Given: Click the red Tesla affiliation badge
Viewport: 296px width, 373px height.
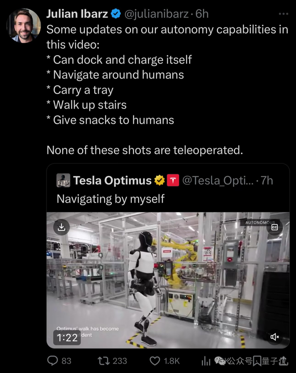Looking at the screenshot, I should pyautogui.click(x=173, y=180).
